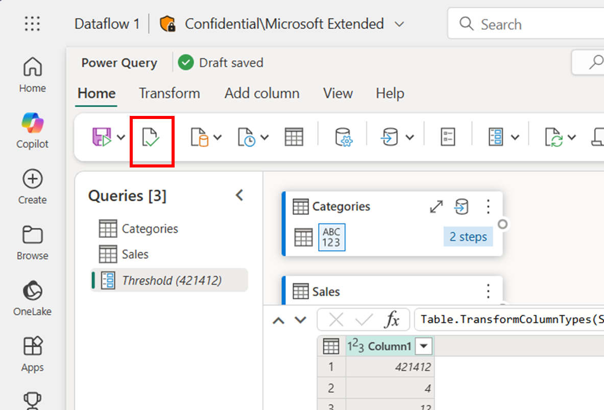Open the sensitivity label dropdown chevron
Screen dimensions: 604x410
pyautogui.click(x=399, y=25)
